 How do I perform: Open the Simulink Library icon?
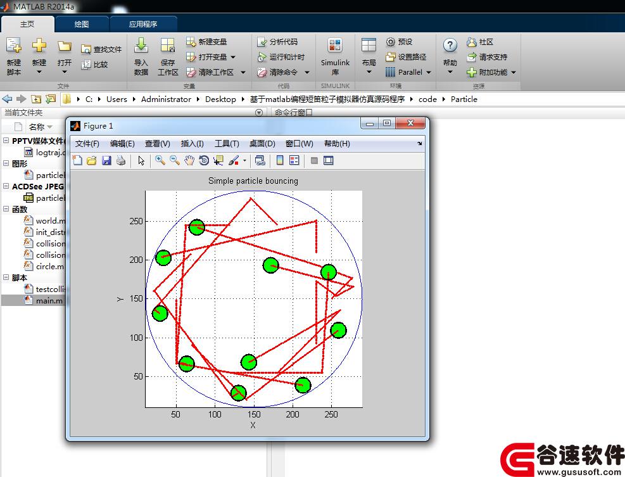tap(335, 46)
